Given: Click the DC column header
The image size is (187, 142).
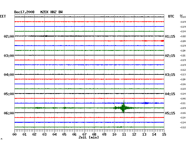Looking at the screenshot, I should [x=181, y=15].
